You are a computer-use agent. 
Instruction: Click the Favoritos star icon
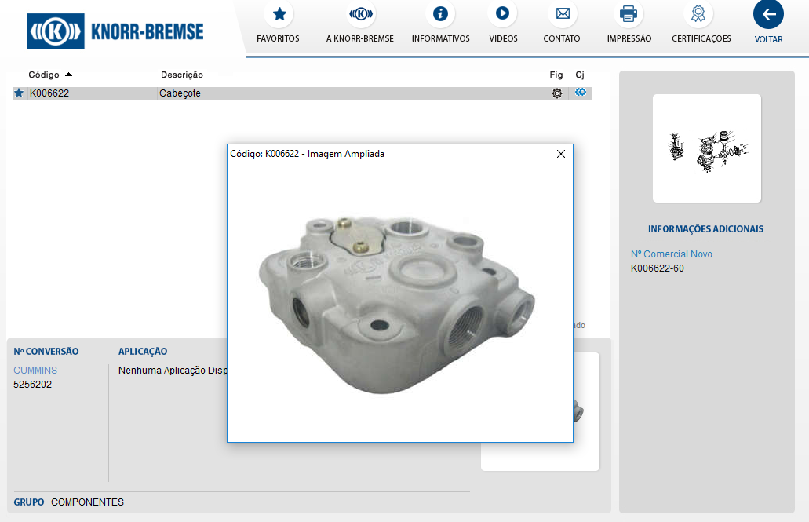[x=278, y=14]
